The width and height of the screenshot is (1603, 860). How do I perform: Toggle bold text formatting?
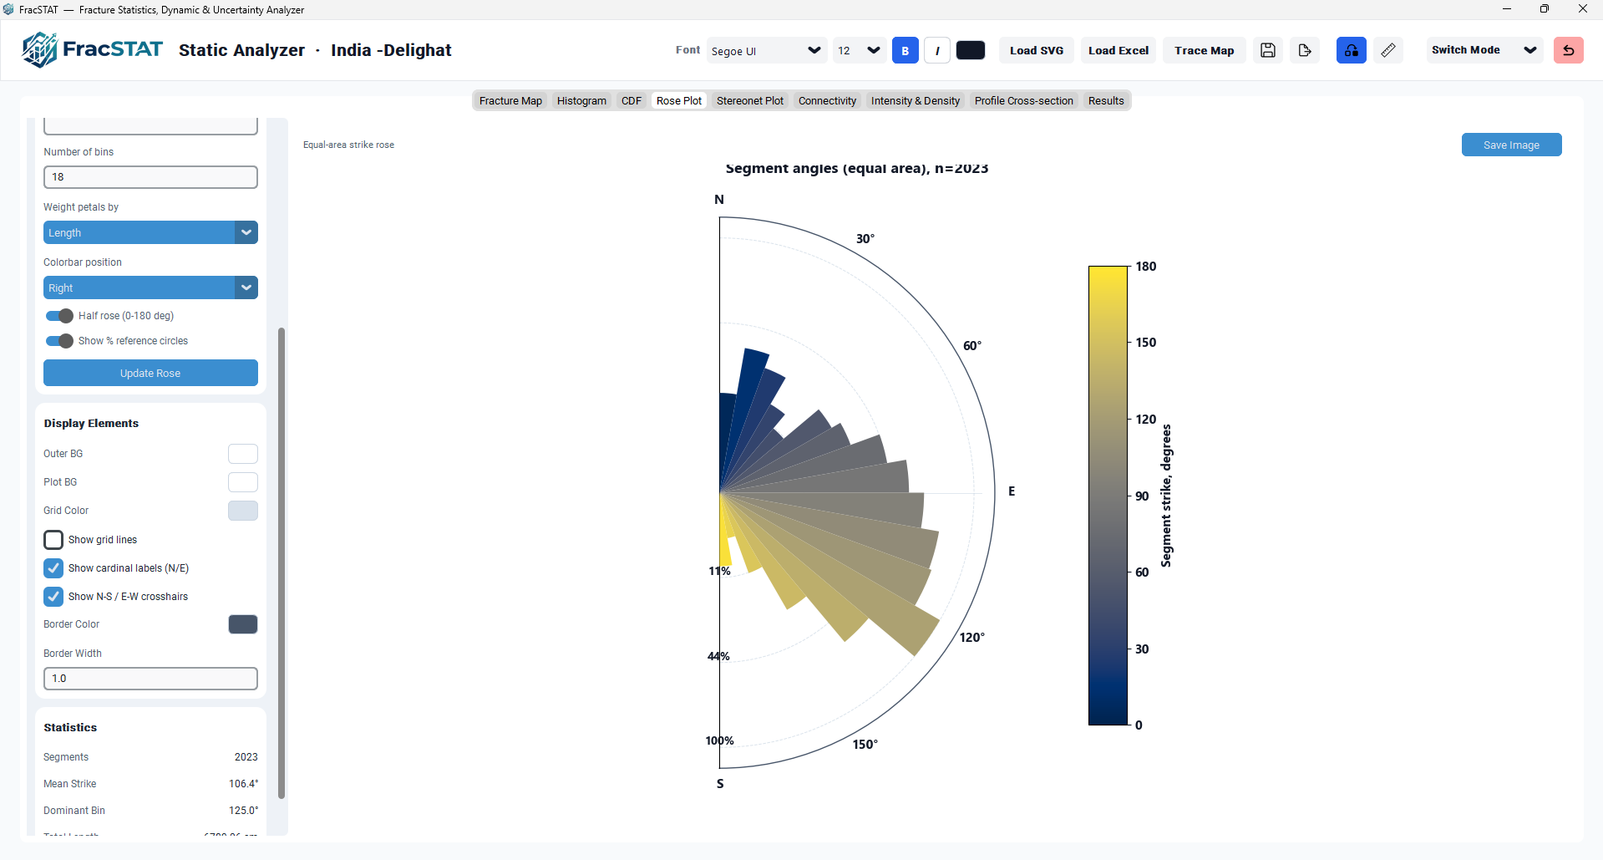tap(905, 50)
